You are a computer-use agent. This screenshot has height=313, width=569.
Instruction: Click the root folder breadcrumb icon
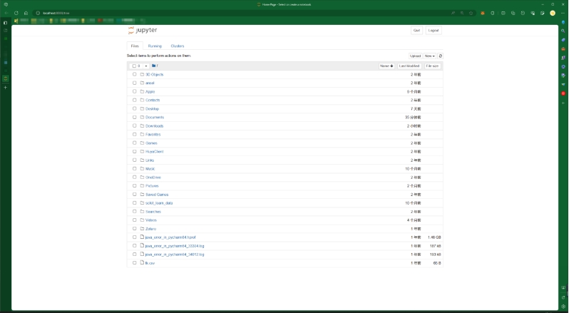point(154,66)
